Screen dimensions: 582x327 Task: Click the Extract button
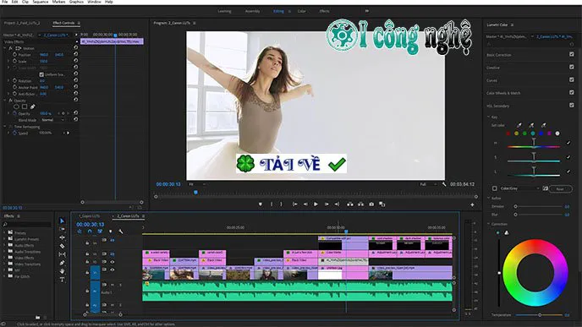pyautogui.click(x=360, y=204)
